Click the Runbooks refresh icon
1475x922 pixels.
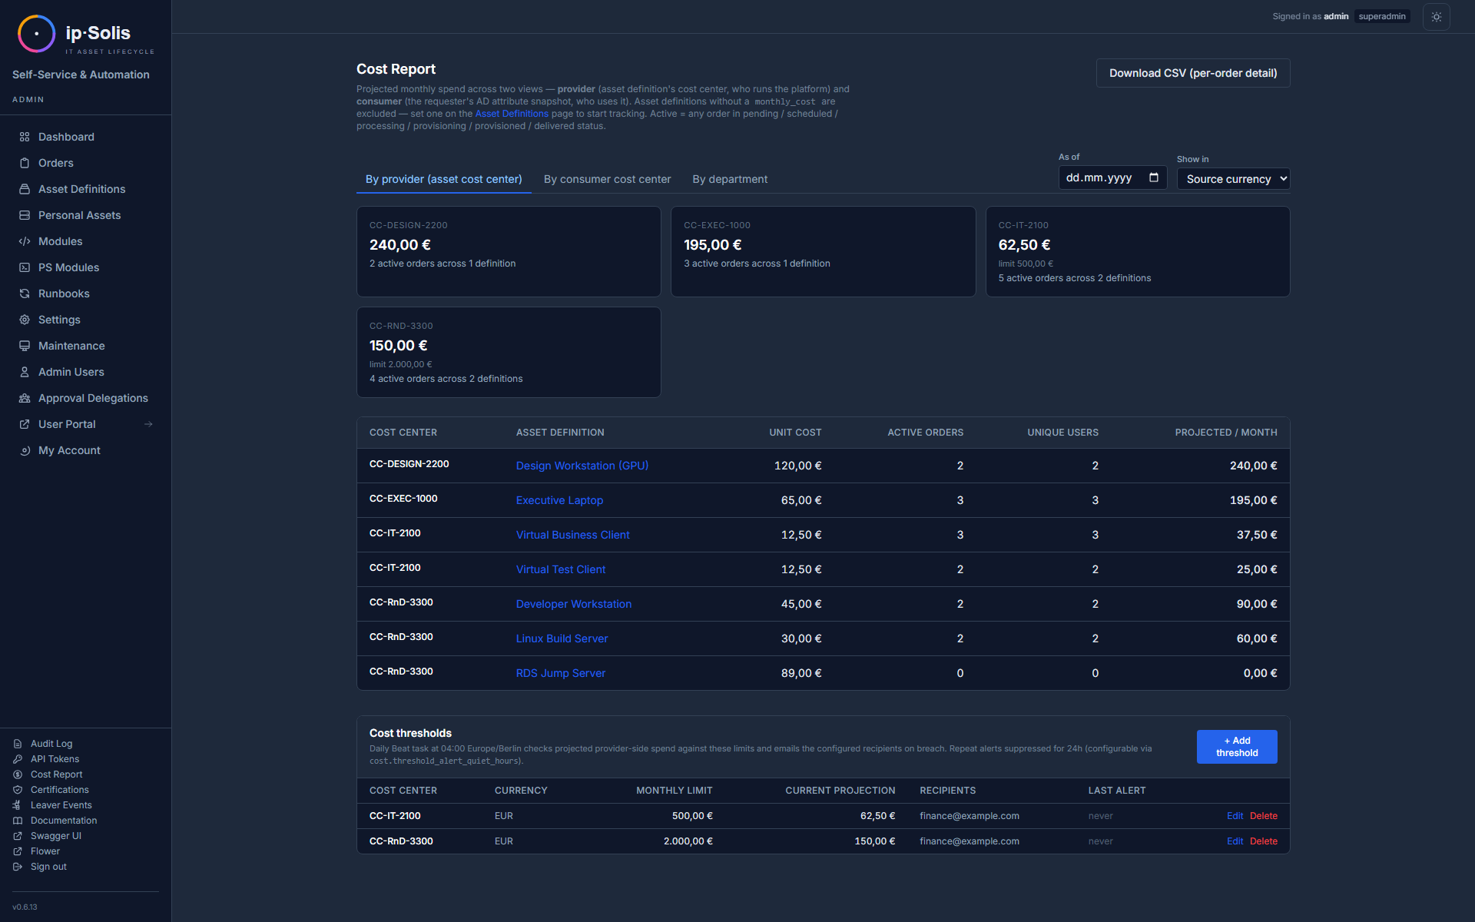point(25,294)
